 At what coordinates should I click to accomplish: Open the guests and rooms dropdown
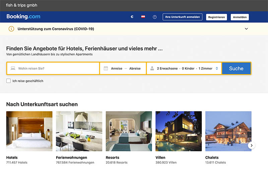click(x=217, y=68)
